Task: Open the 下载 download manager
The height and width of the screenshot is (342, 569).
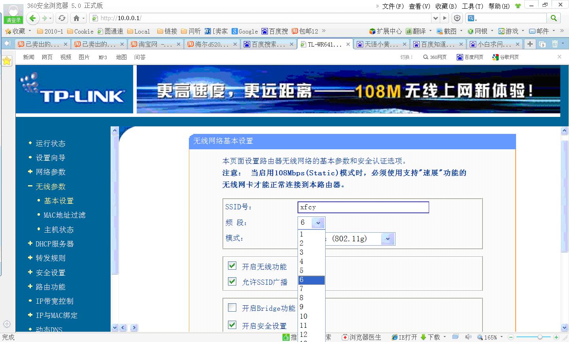Action: coord(430,337)
